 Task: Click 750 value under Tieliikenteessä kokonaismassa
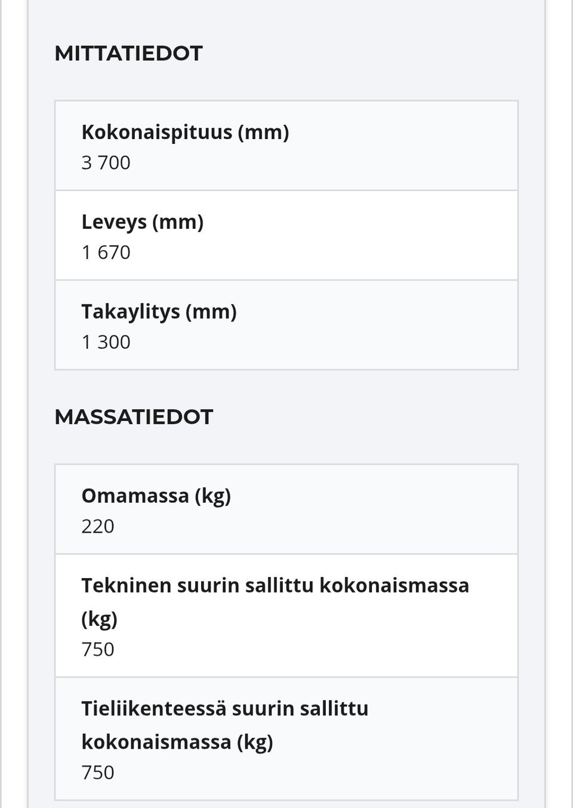[98, 772]
